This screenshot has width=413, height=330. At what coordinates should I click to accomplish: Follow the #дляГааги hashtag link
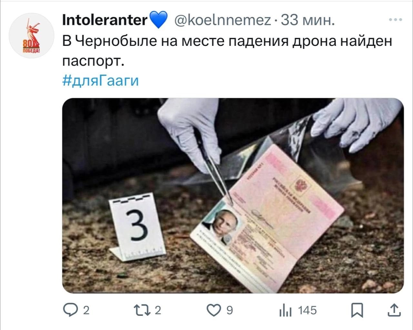pos(100,80)
